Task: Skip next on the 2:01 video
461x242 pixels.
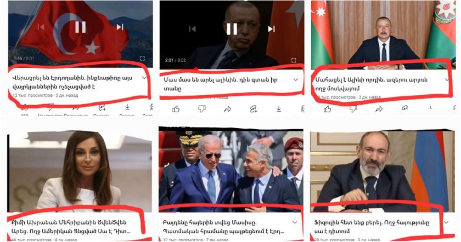Action: [x=271, y=29]
